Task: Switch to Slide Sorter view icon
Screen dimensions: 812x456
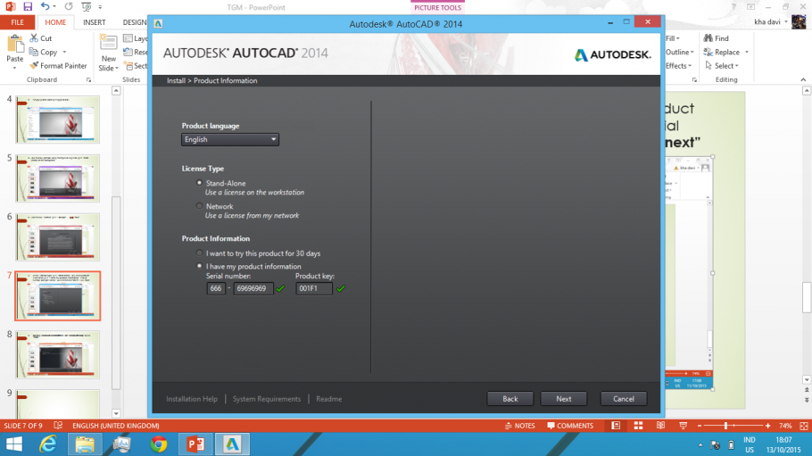Action: pos(638,426)
